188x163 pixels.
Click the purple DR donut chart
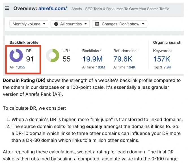[x=16, y=55]
